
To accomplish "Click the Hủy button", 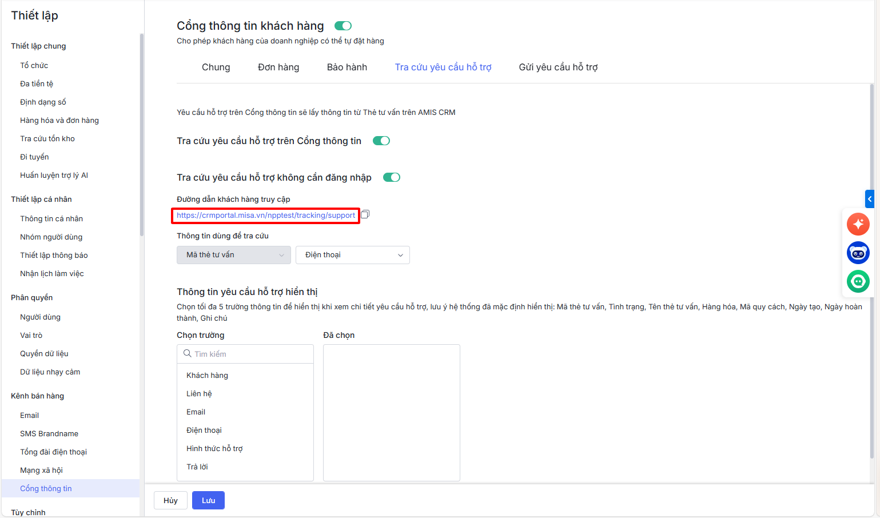I will 170,500.
